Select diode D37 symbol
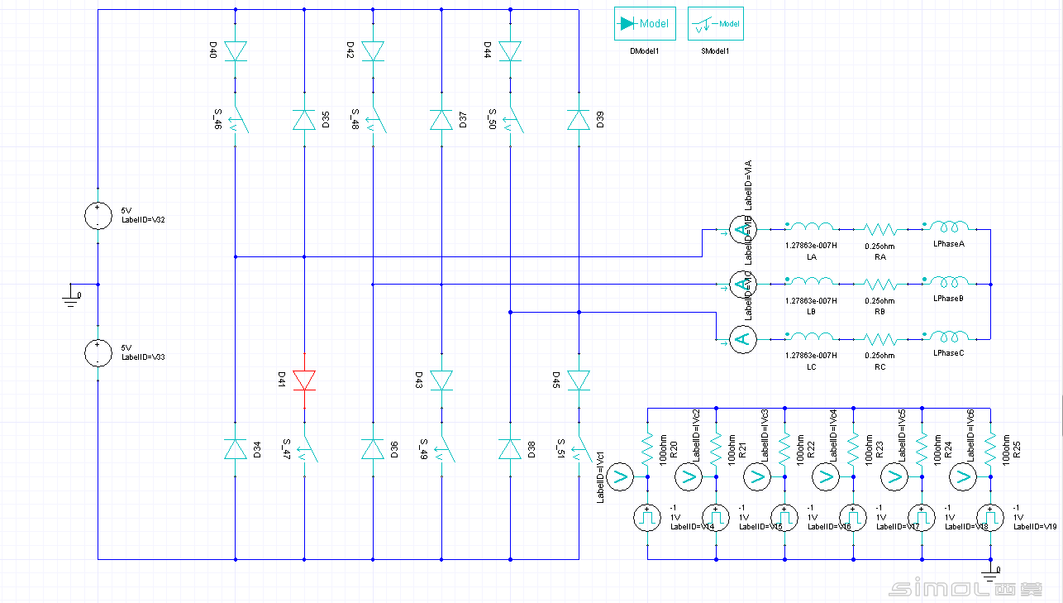The width and height of the screenshot is (1063, 603). click(441, 121)
